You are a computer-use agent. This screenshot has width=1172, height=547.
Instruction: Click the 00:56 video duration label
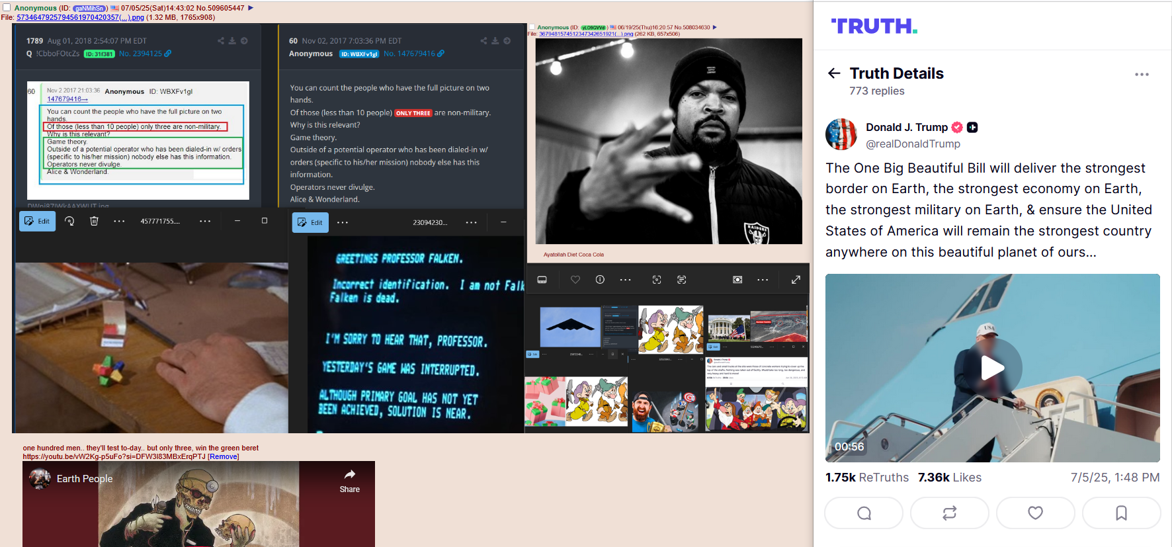pos(849,446)
